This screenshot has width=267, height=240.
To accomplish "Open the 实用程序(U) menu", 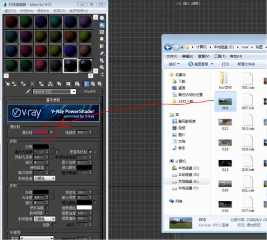I will (x=79, y=11).
